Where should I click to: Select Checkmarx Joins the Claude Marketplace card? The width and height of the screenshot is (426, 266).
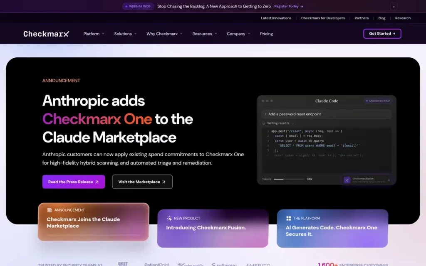[94, 222]
